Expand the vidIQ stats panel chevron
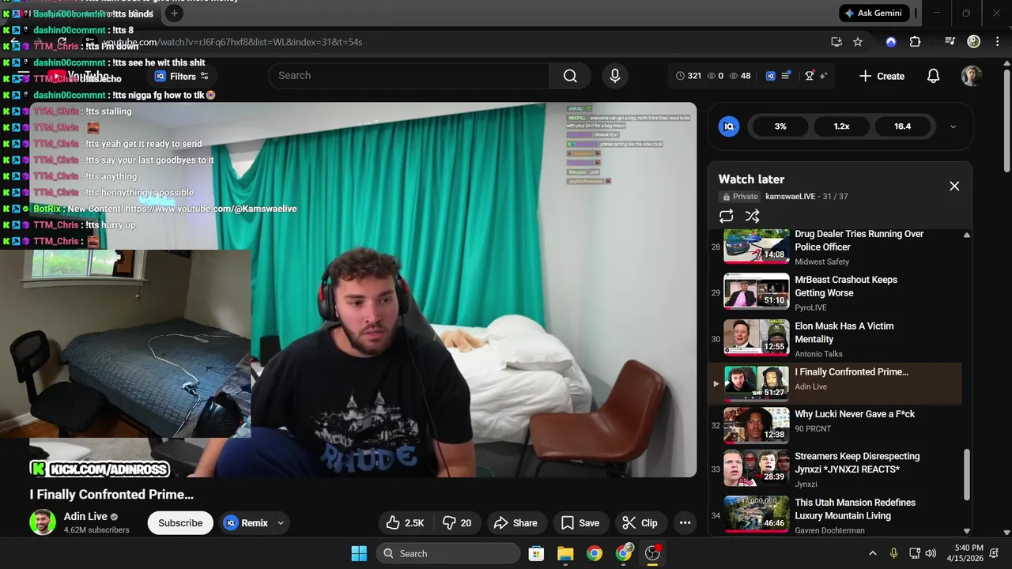The width and height of the screenshot is (1012, 569). [953, 126]
